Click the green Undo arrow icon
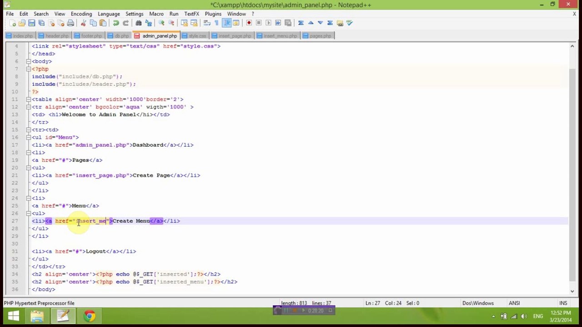The width and height of the screenshot is (582, 327). [x=116, y=23]
